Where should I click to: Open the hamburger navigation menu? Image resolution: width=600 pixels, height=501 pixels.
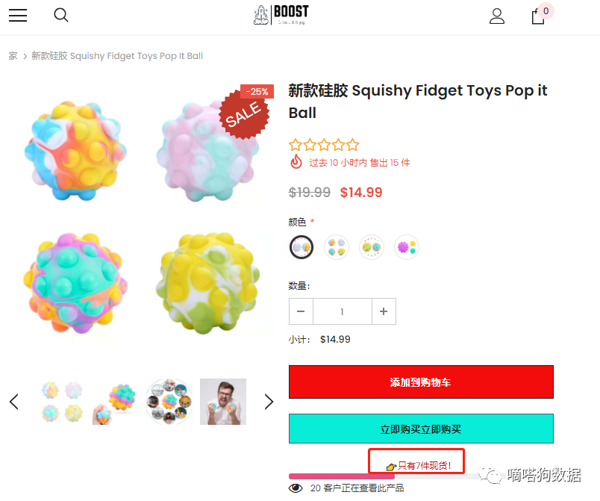18,15
